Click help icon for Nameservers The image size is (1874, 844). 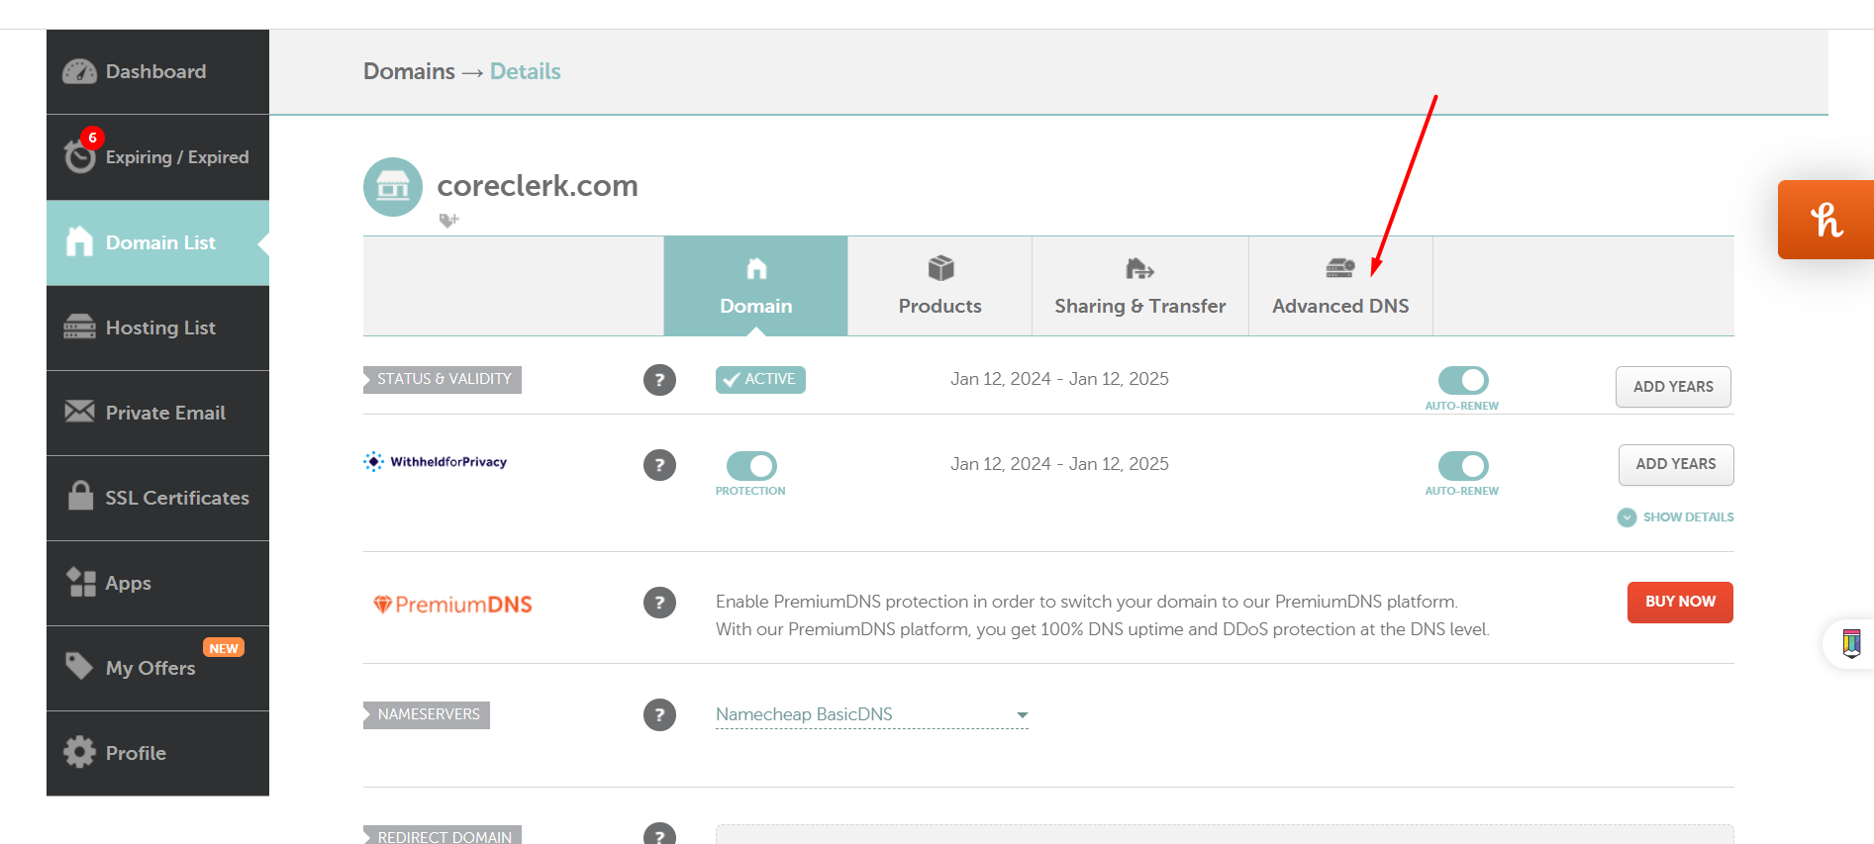click(x=659, y=714)
